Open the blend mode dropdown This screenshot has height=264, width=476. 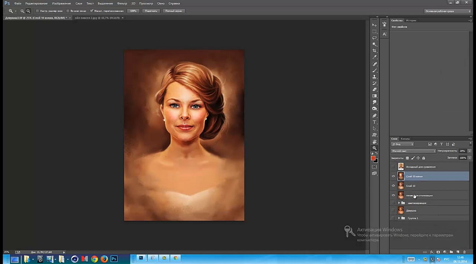(413, 151)
